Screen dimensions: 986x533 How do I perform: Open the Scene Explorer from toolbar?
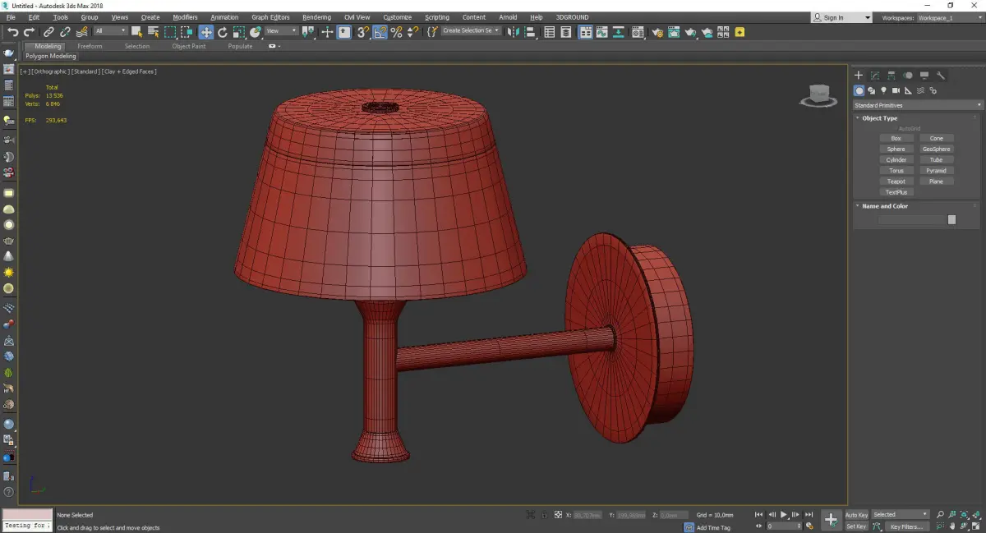pos(549,32)
